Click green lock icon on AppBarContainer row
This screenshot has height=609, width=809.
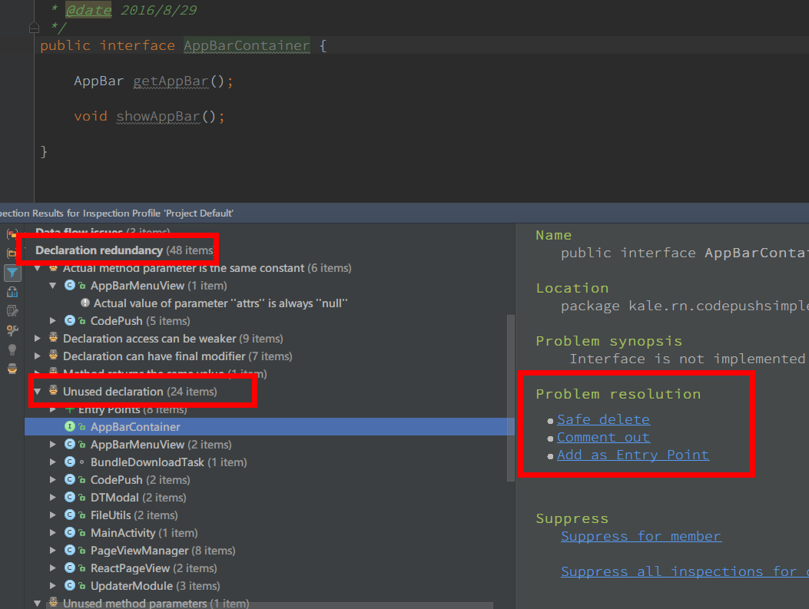point(82,427)
